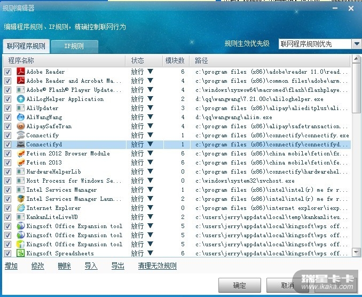Sort by 程序名称 column header
Viewport: 362px width, 297px height.
pos(64,60)
